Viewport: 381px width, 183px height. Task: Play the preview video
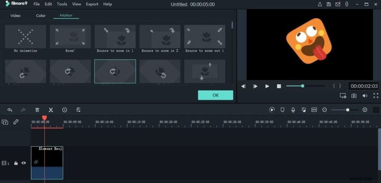[267, 86]
